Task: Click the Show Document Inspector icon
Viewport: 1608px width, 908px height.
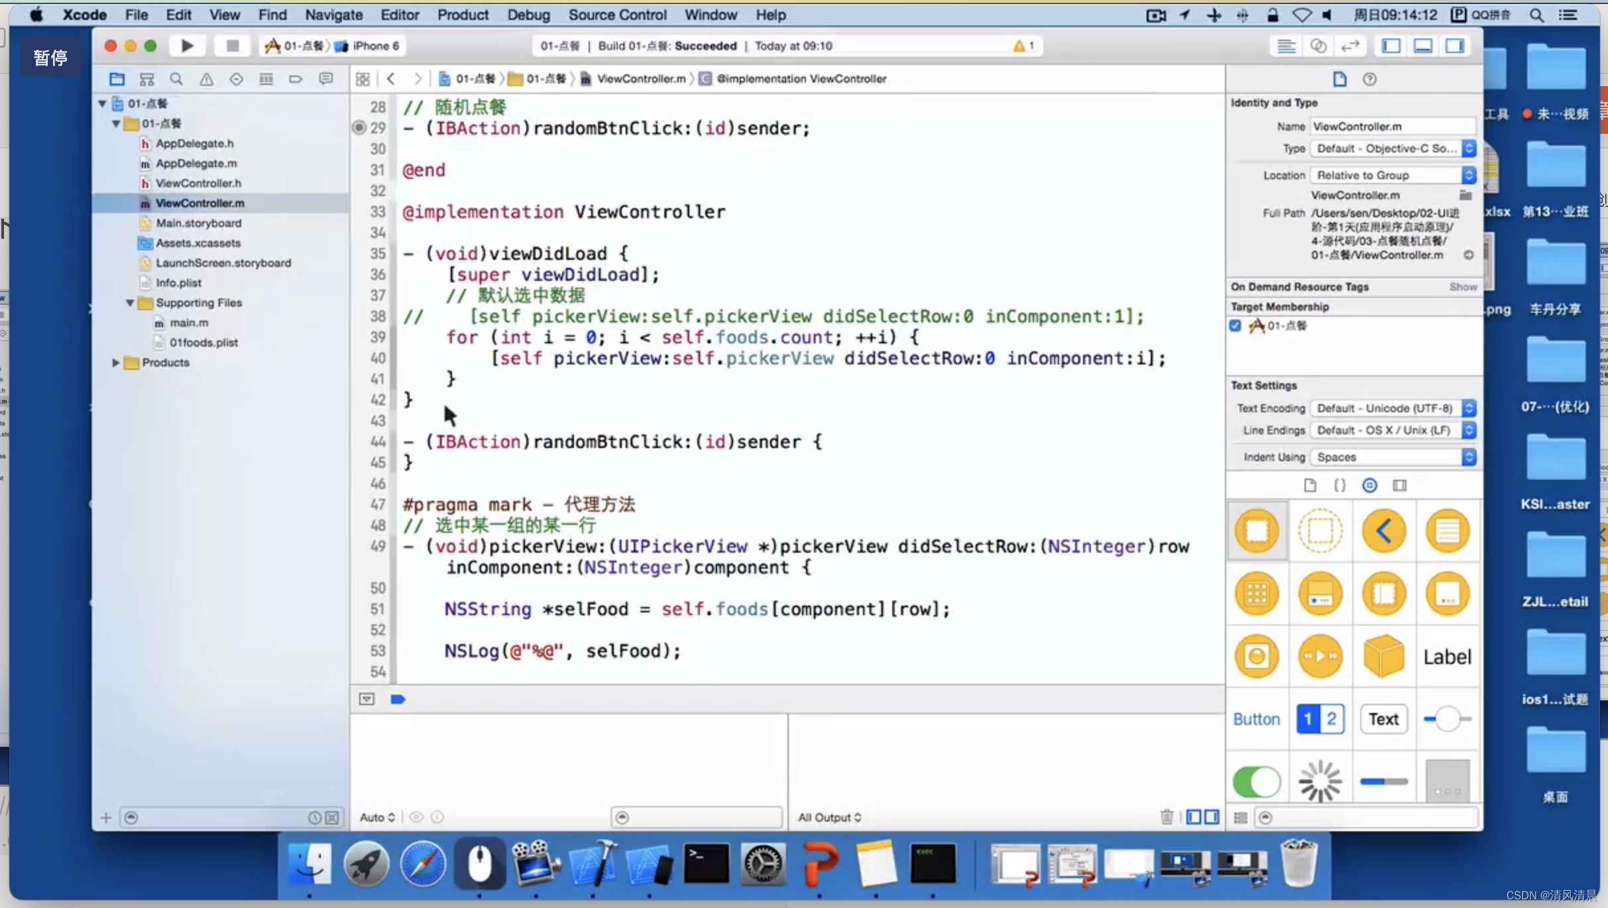Action: [1340, 78]
